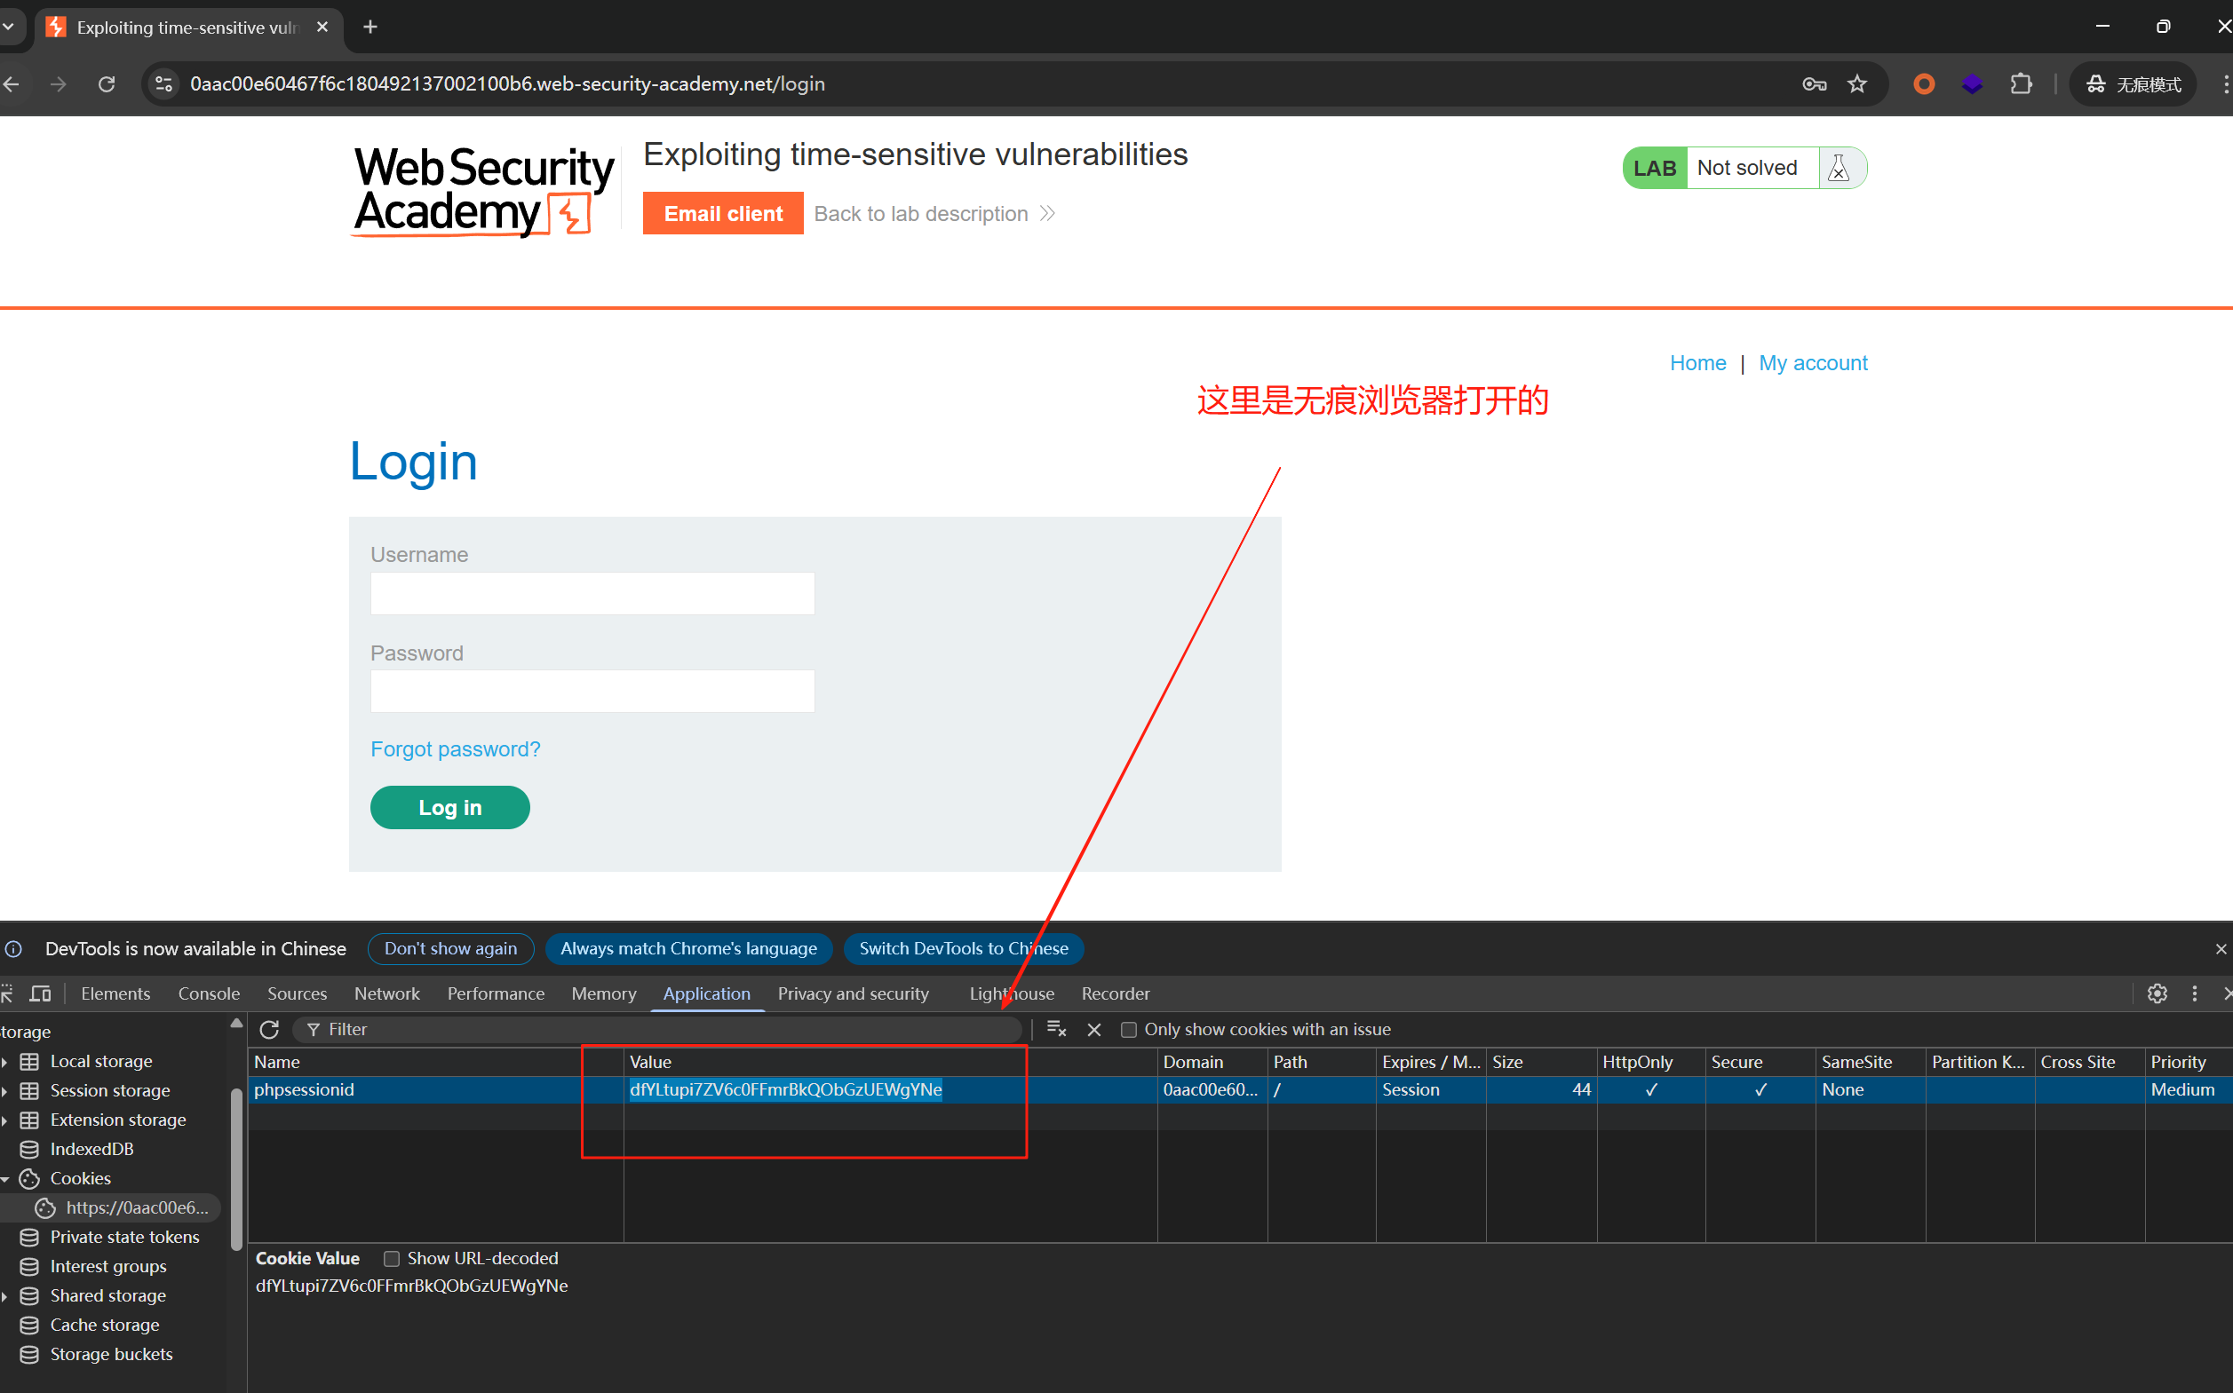
Task: Open the Console tab
Action: pyautogui.click(x=208, y=993)
